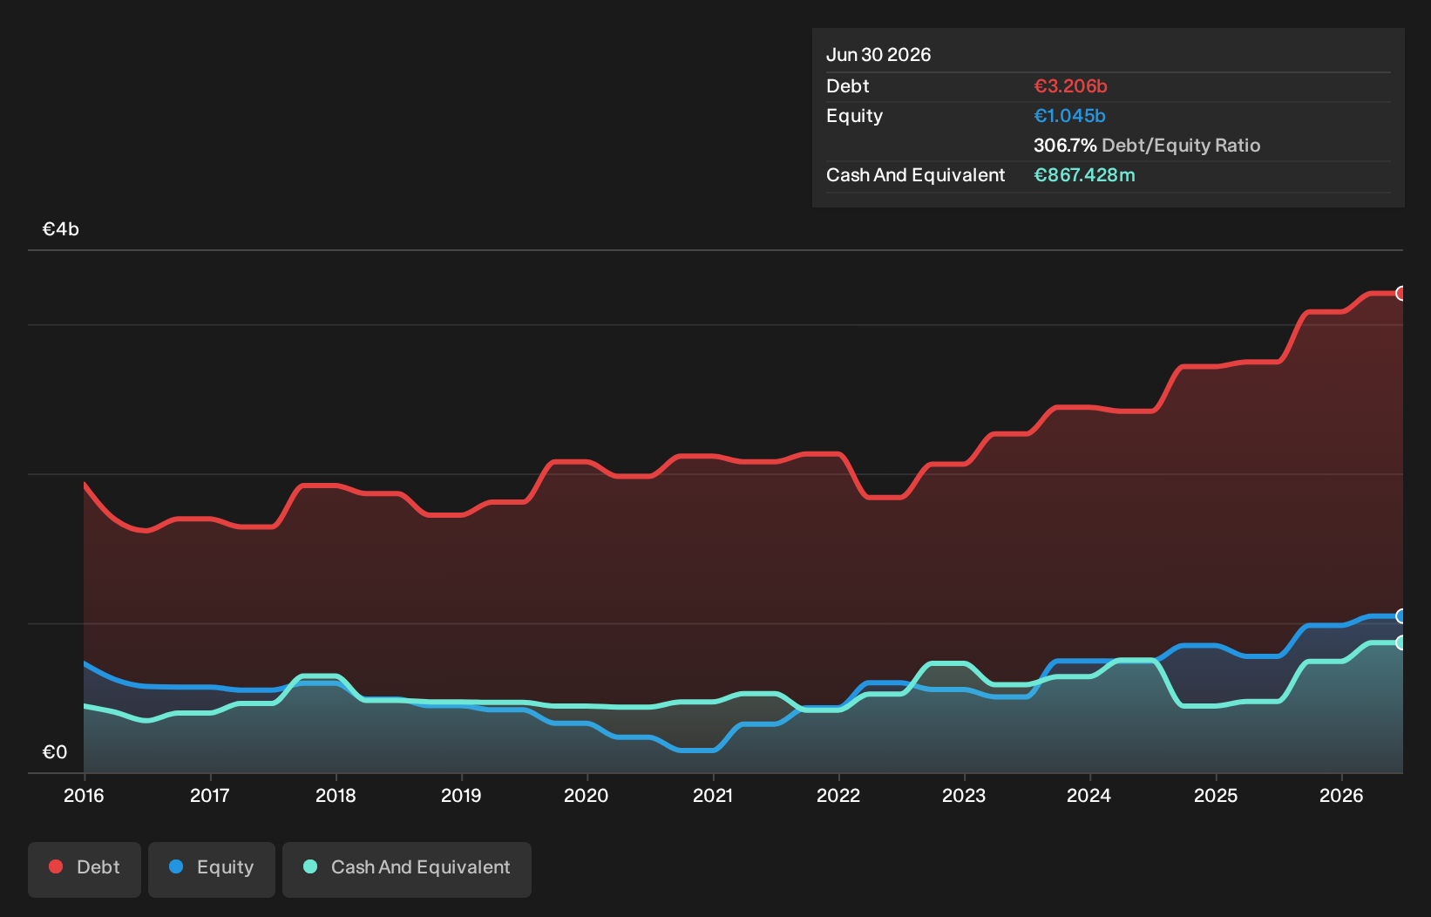Click the €867.428m cash value

(x=1084, y=175)
